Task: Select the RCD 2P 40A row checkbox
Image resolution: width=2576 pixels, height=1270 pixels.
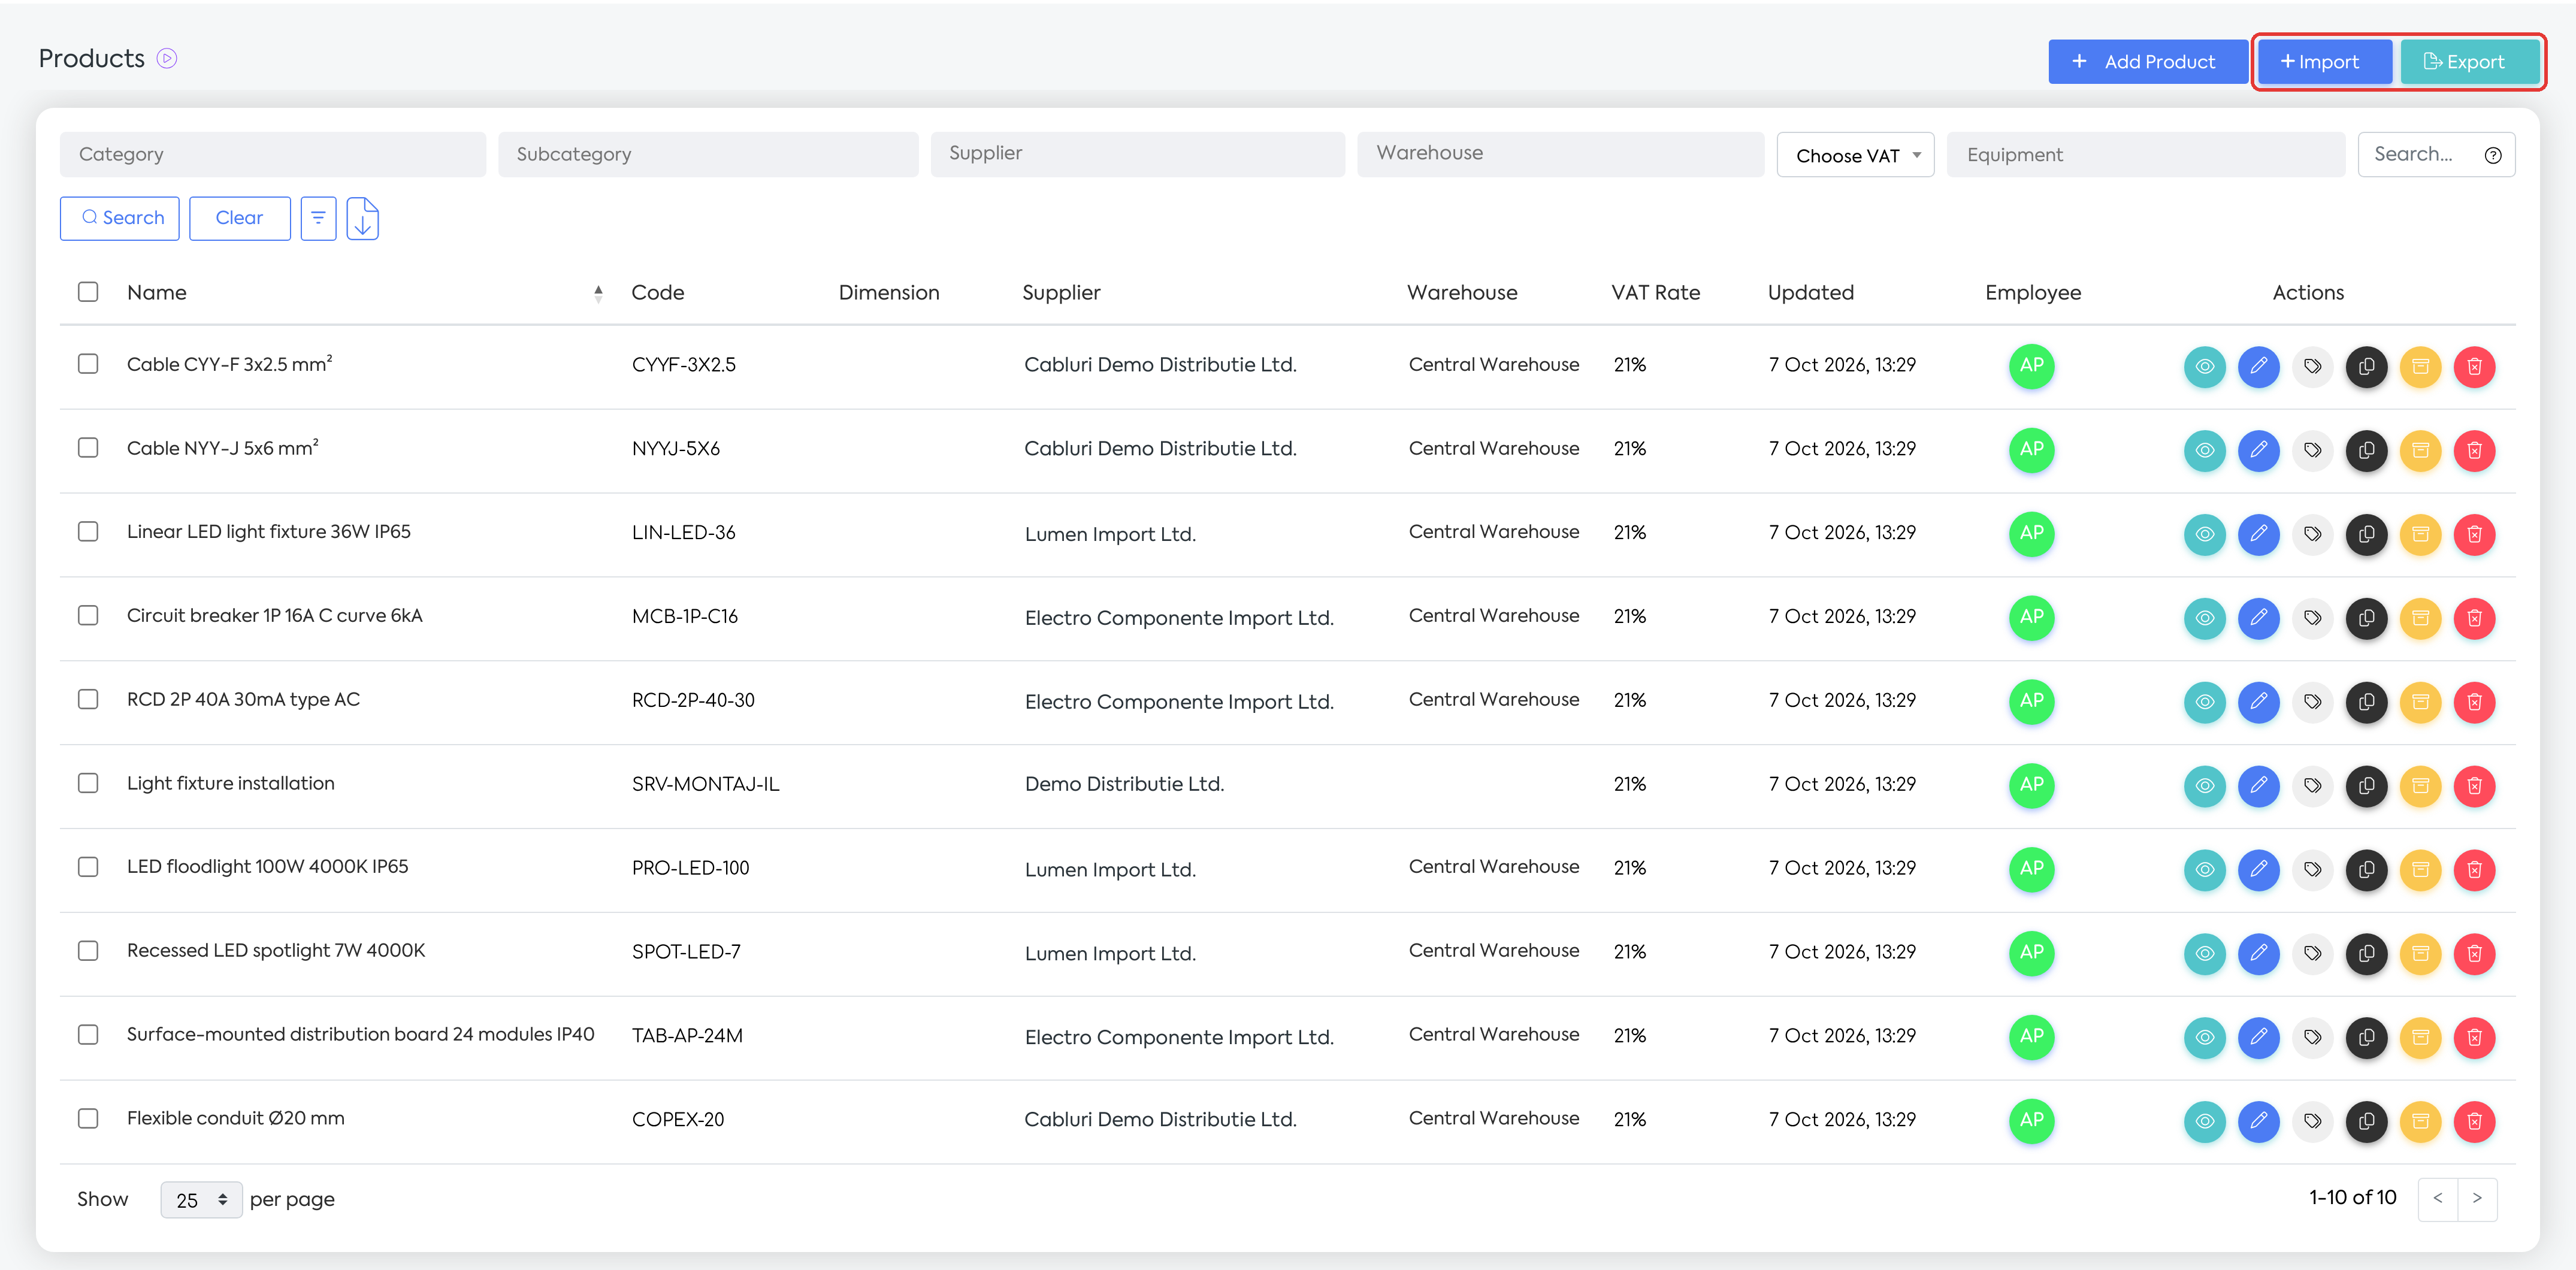Action: coord(88,699)
